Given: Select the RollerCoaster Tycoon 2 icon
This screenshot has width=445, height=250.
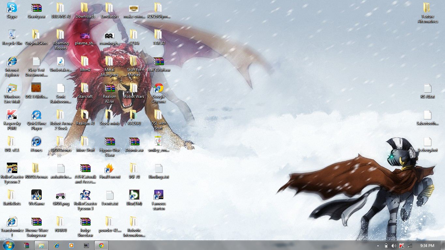Looking at the screenshot, I should (12, 173).
